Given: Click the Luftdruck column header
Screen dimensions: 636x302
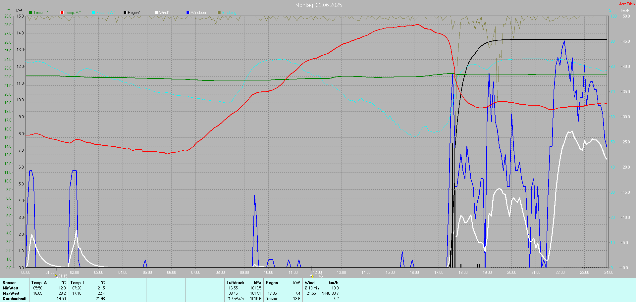Looking at the screenshot, I should pos(235,283).
